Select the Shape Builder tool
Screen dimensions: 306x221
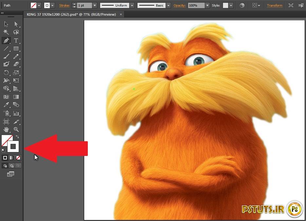[x=6, y=88]
